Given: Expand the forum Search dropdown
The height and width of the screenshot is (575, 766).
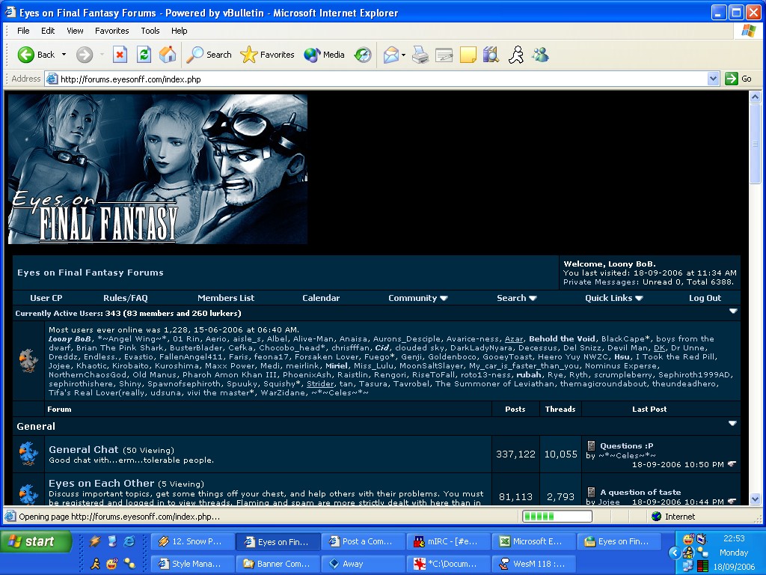Looking at the screenshot, I should 516,298.
